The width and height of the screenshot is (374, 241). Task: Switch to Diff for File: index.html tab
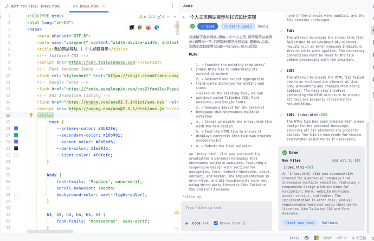coord(33,6)
